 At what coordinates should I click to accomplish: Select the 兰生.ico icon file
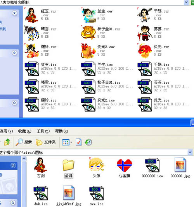click(107, 68)
